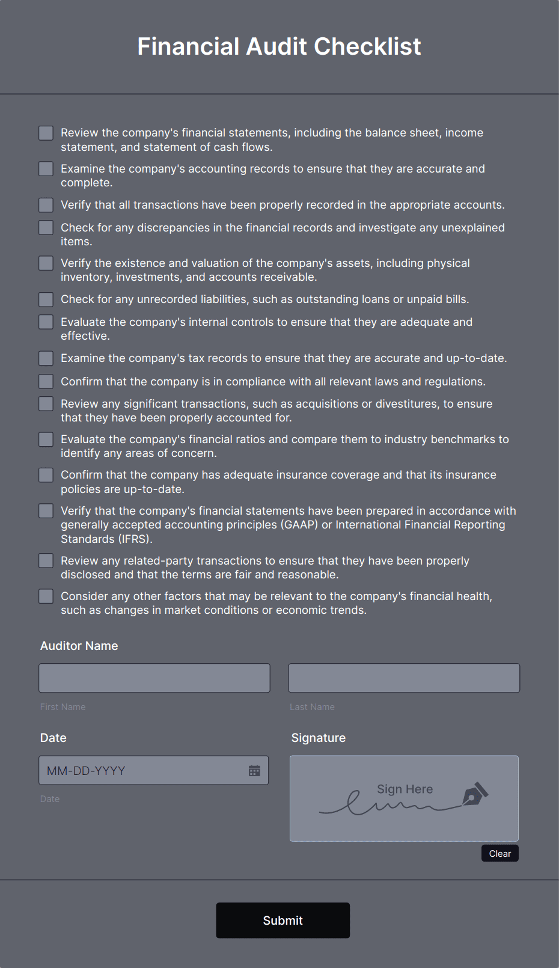Check the unrecorded liabilities checkbox
The height and width of the screenshot is (968, 559).
pos(46,299)
